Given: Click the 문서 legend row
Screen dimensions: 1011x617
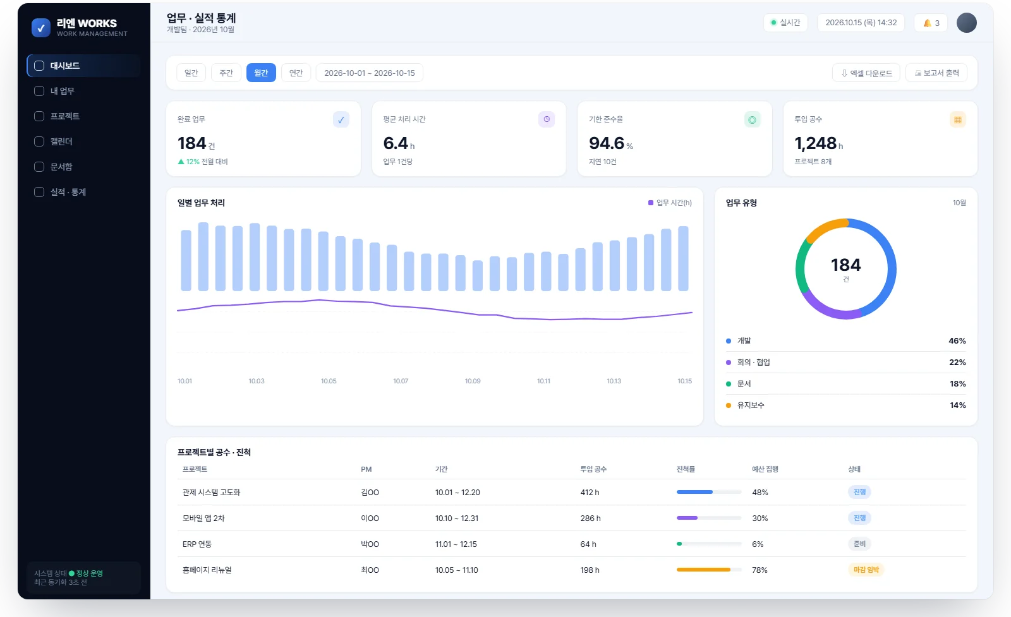Looking at the screenshot, I should 846,384.
